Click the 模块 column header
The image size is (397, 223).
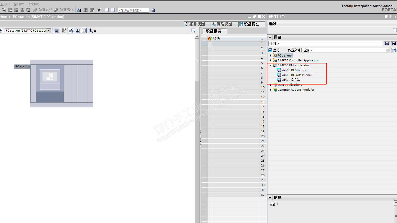tap(236, 38)
